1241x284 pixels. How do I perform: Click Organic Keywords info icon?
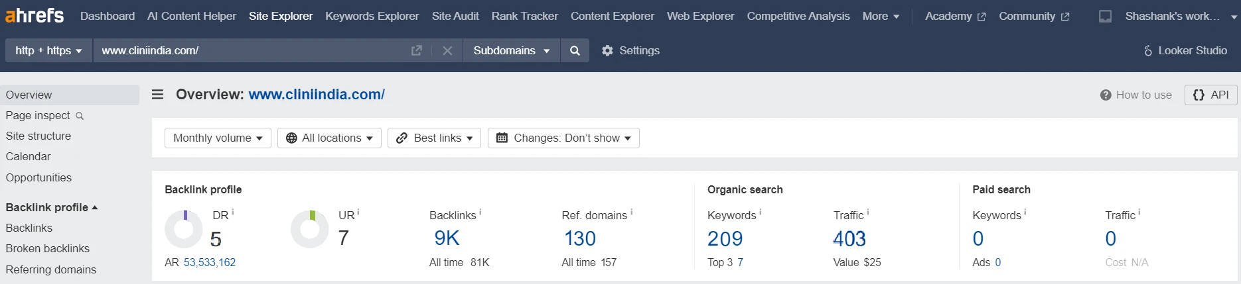tap(760, 213)
